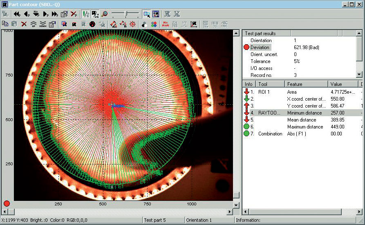Viewport: 365px width, 225px height.
Task: Select the magnifier zoom tool
Action: (x=105, y=14)
